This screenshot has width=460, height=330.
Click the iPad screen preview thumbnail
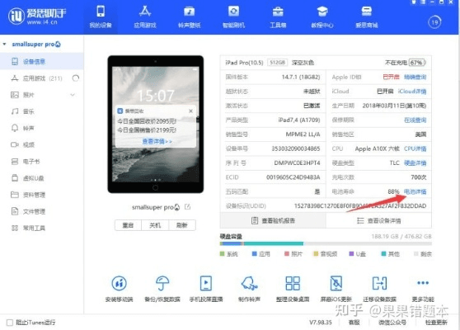point(156,125)
